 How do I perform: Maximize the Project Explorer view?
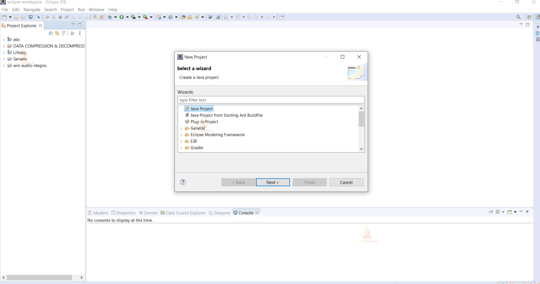coord(80,24)
